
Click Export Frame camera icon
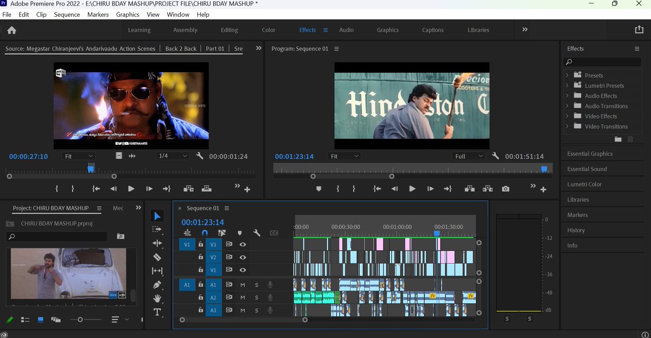click(506, 189)
